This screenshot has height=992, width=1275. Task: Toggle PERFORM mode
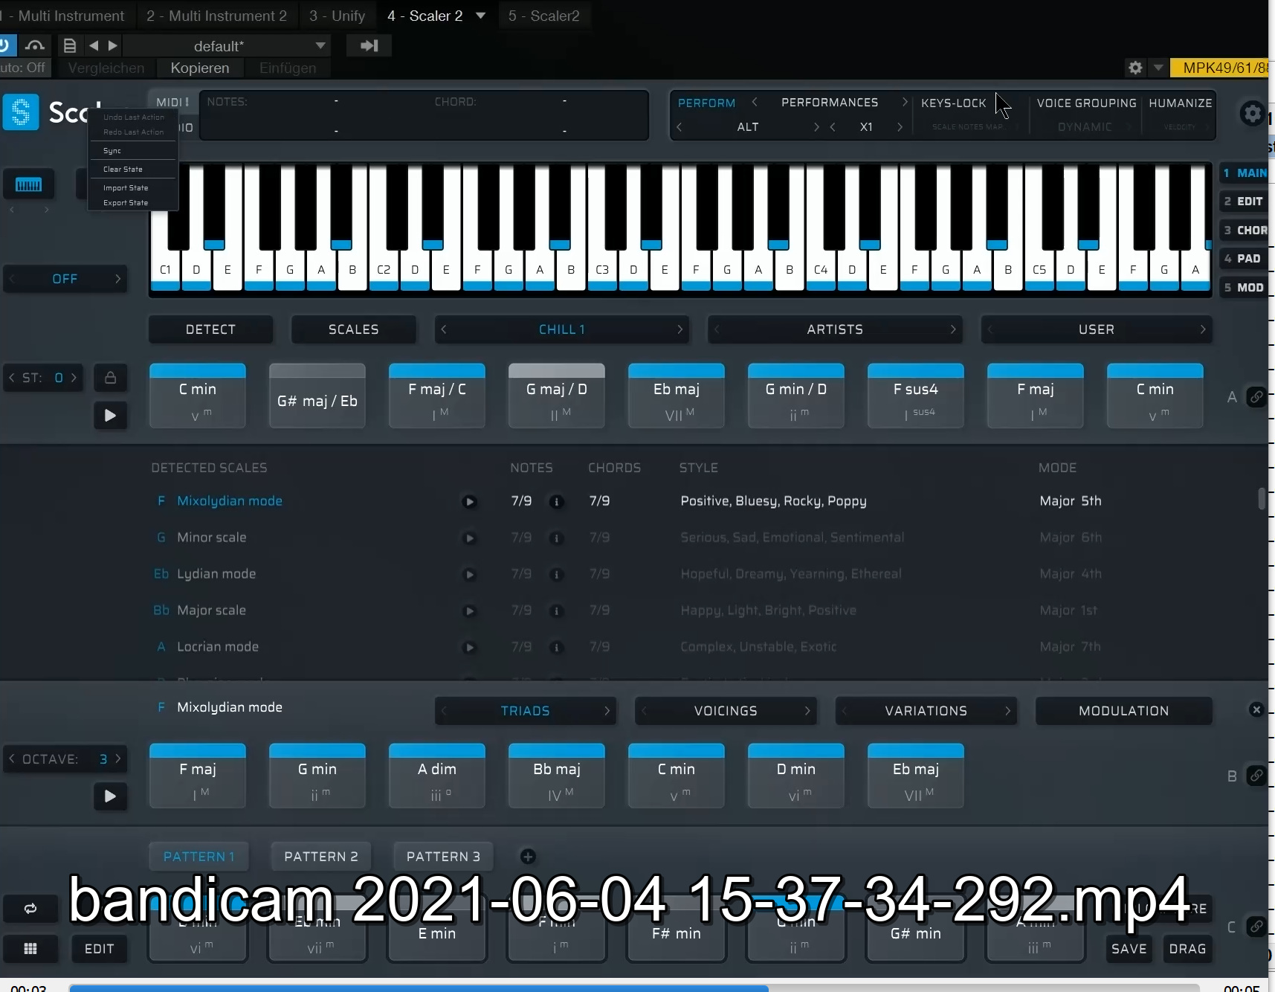pyautogui.click(x=706, y=103)
